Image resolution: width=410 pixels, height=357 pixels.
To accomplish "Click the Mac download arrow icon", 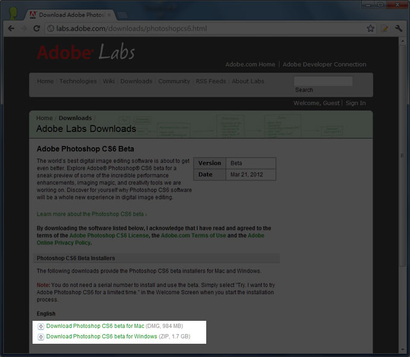I will [x=41, y=326].
